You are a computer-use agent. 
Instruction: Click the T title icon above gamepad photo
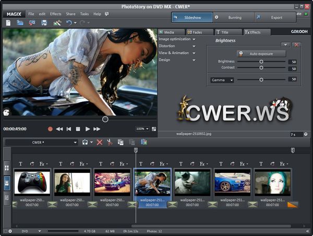[20, 163]
